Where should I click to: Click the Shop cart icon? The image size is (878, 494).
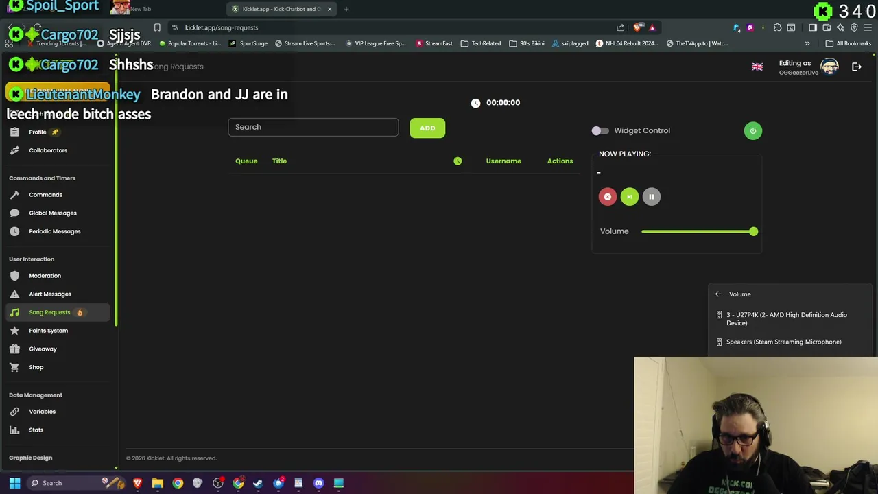(14, 367)
